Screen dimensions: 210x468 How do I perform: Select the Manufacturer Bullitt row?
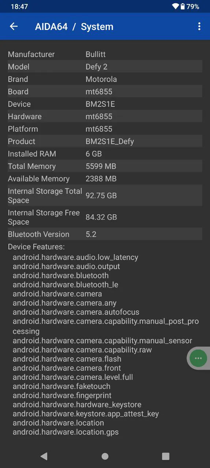click(x=105, y=54)
